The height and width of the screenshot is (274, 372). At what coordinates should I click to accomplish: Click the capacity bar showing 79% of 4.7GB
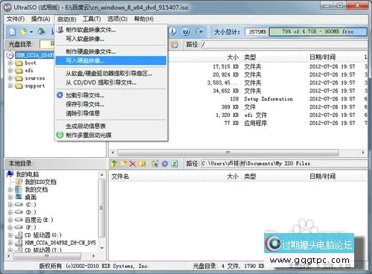click(x=318, y=32)
